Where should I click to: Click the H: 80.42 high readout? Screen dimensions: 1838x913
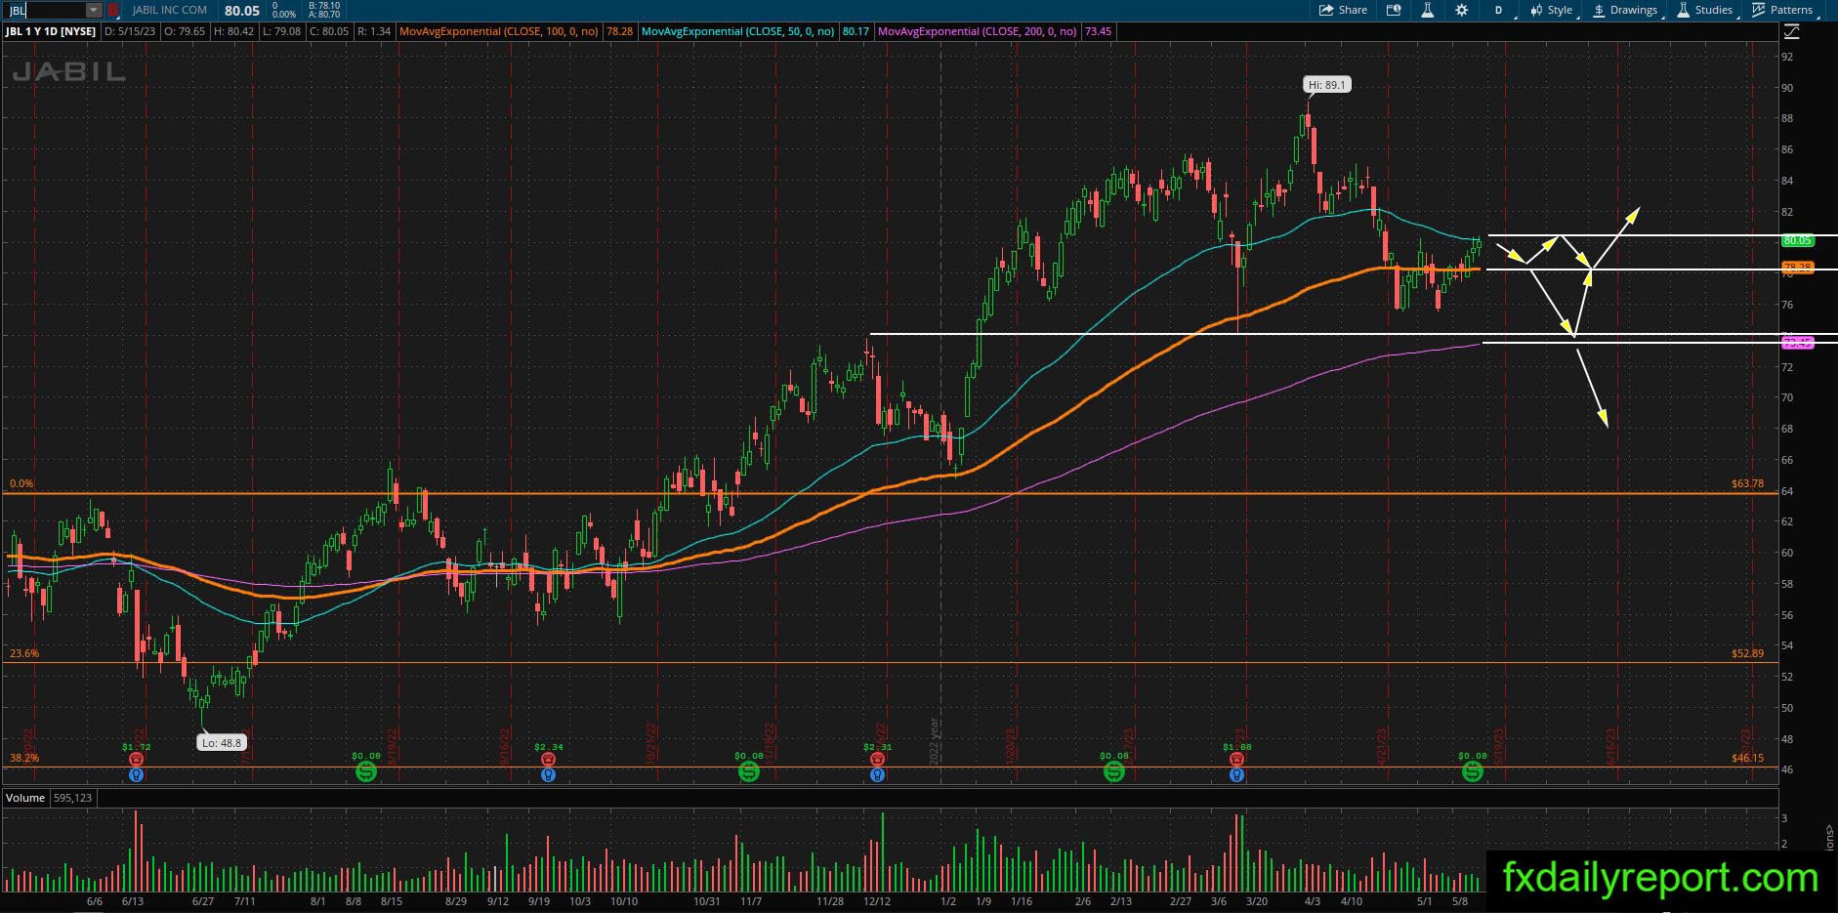(234, 31)
